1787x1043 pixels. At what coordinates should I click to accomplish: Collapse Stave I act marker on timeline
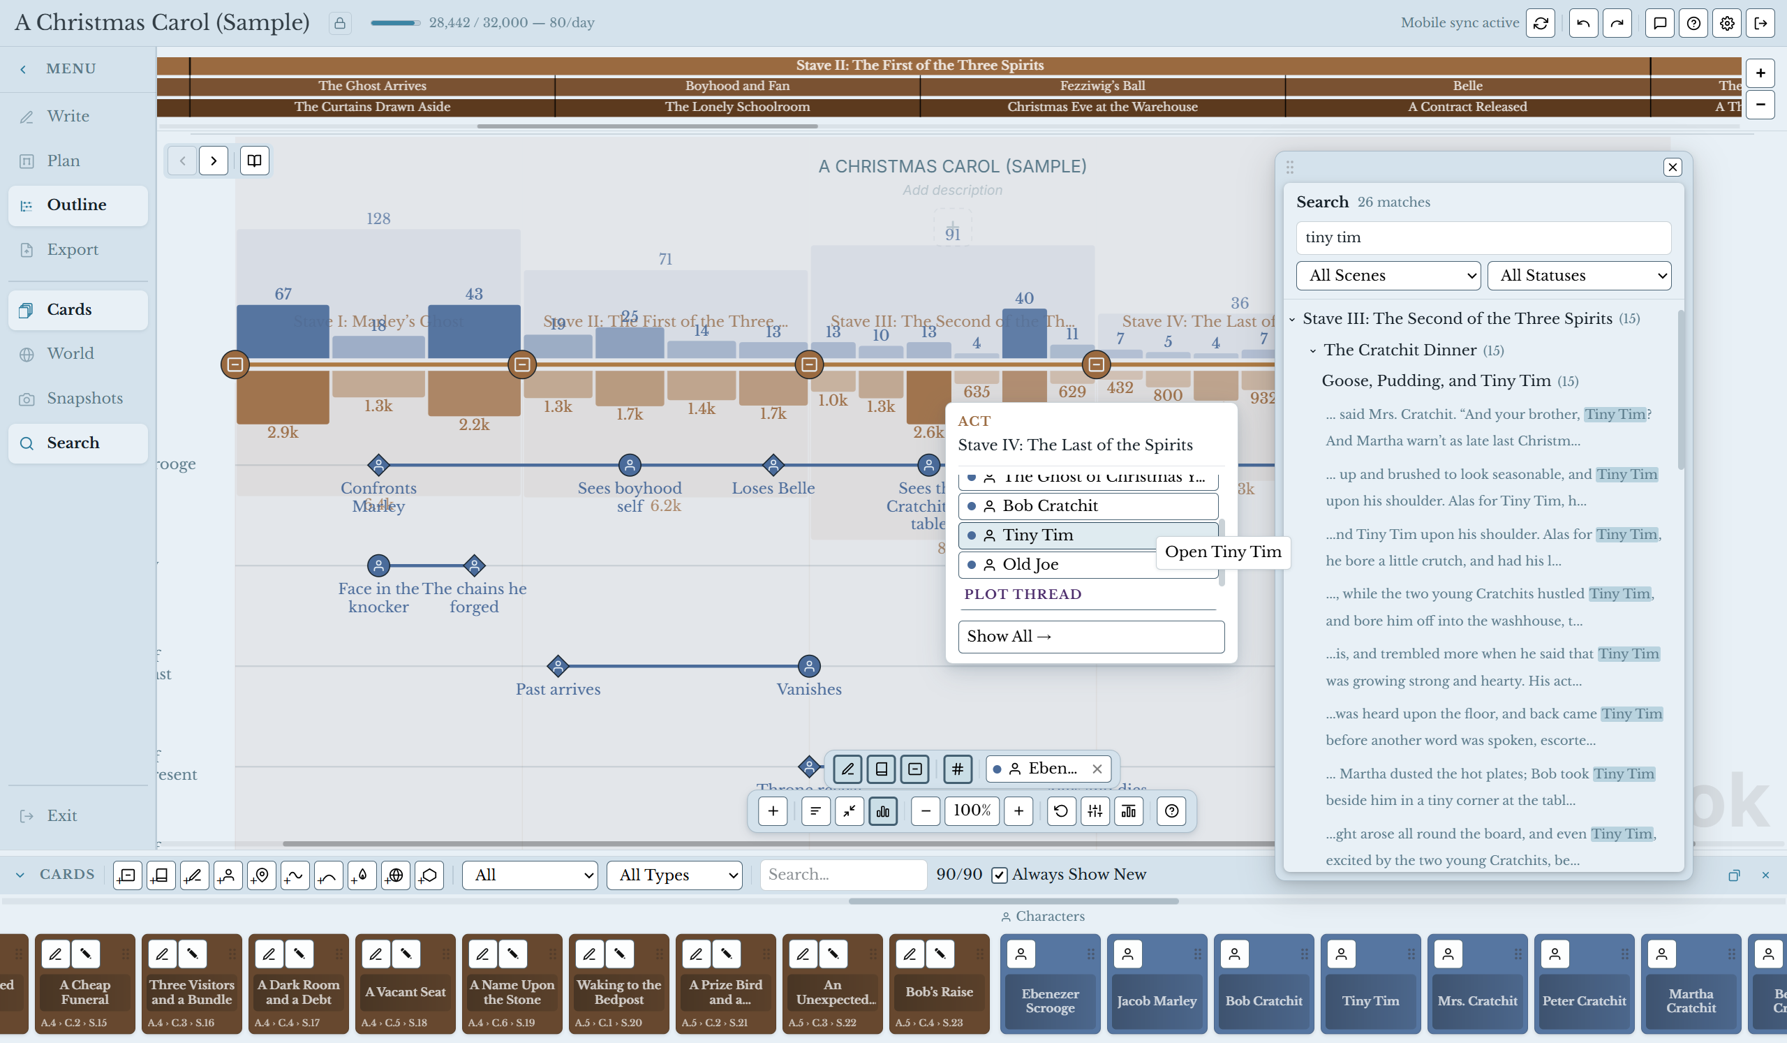[x=235, y=364]
